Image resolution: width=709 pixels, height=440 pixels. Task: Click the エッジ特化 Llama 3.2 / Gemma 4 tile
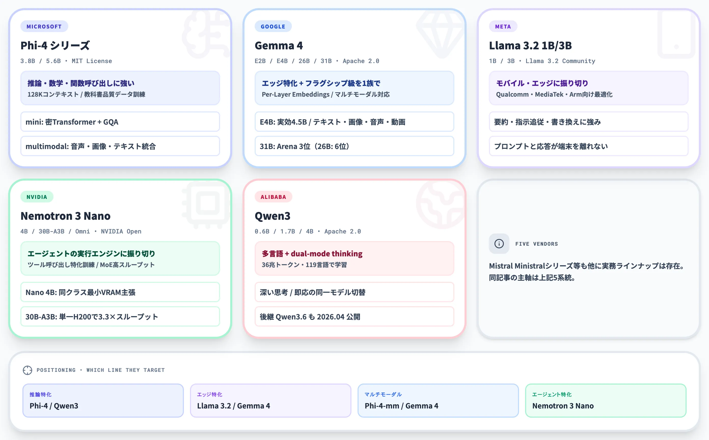tap(271, 401)
